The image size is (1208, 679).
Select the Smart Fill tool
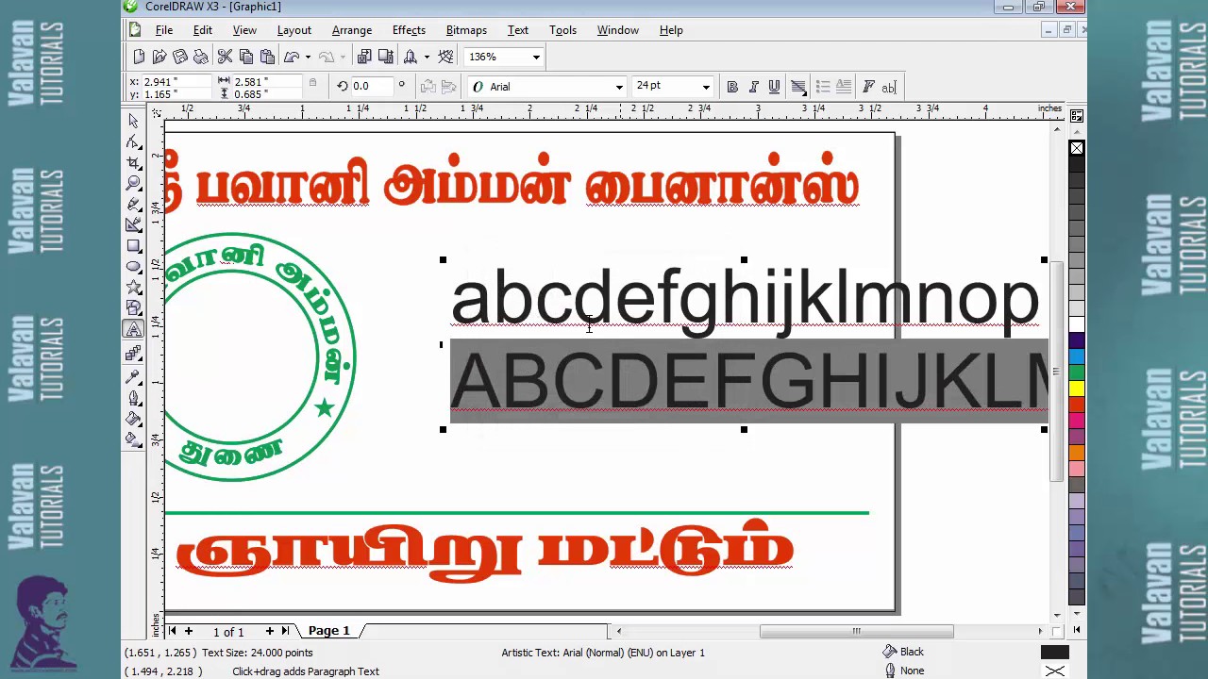(133, 224)
